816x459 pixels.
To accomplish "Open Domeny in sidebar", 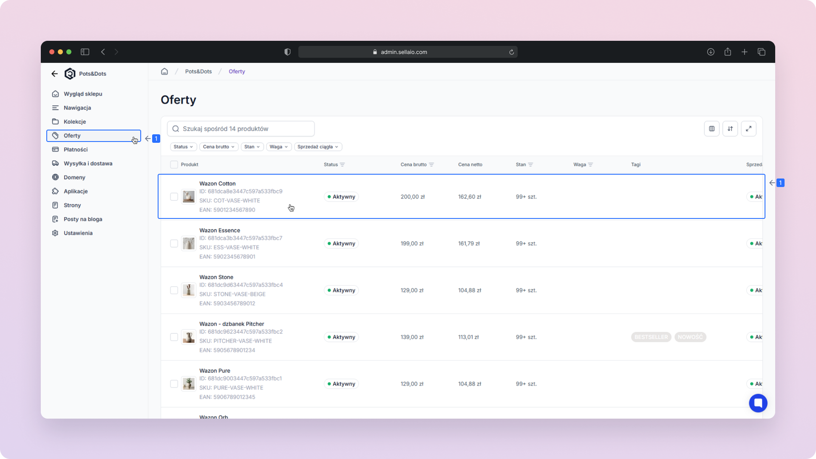I will (93, 177).
